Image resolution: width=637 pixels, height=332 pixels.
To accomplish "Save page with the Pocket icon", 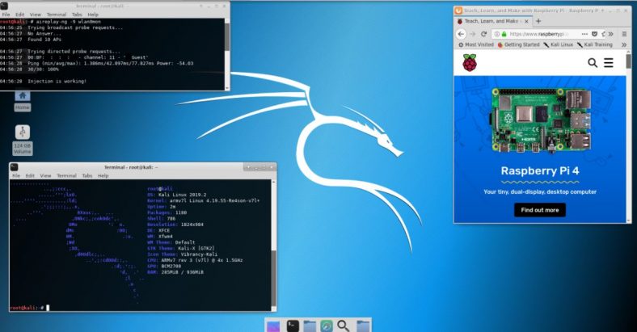I will [594, 34].
